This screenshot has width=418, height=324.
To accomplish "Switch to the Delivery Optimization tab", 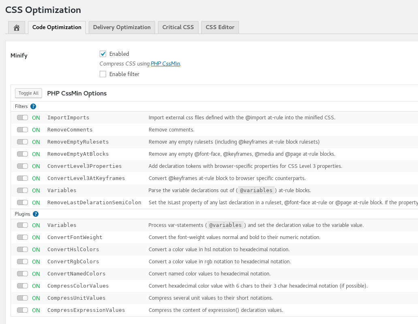I will click(x=122, y=27).
